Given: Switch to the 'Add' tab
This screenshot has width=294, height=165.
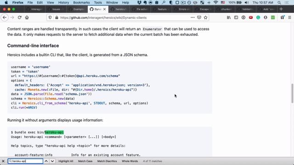Looking at the screenshot, I should 267,9.
